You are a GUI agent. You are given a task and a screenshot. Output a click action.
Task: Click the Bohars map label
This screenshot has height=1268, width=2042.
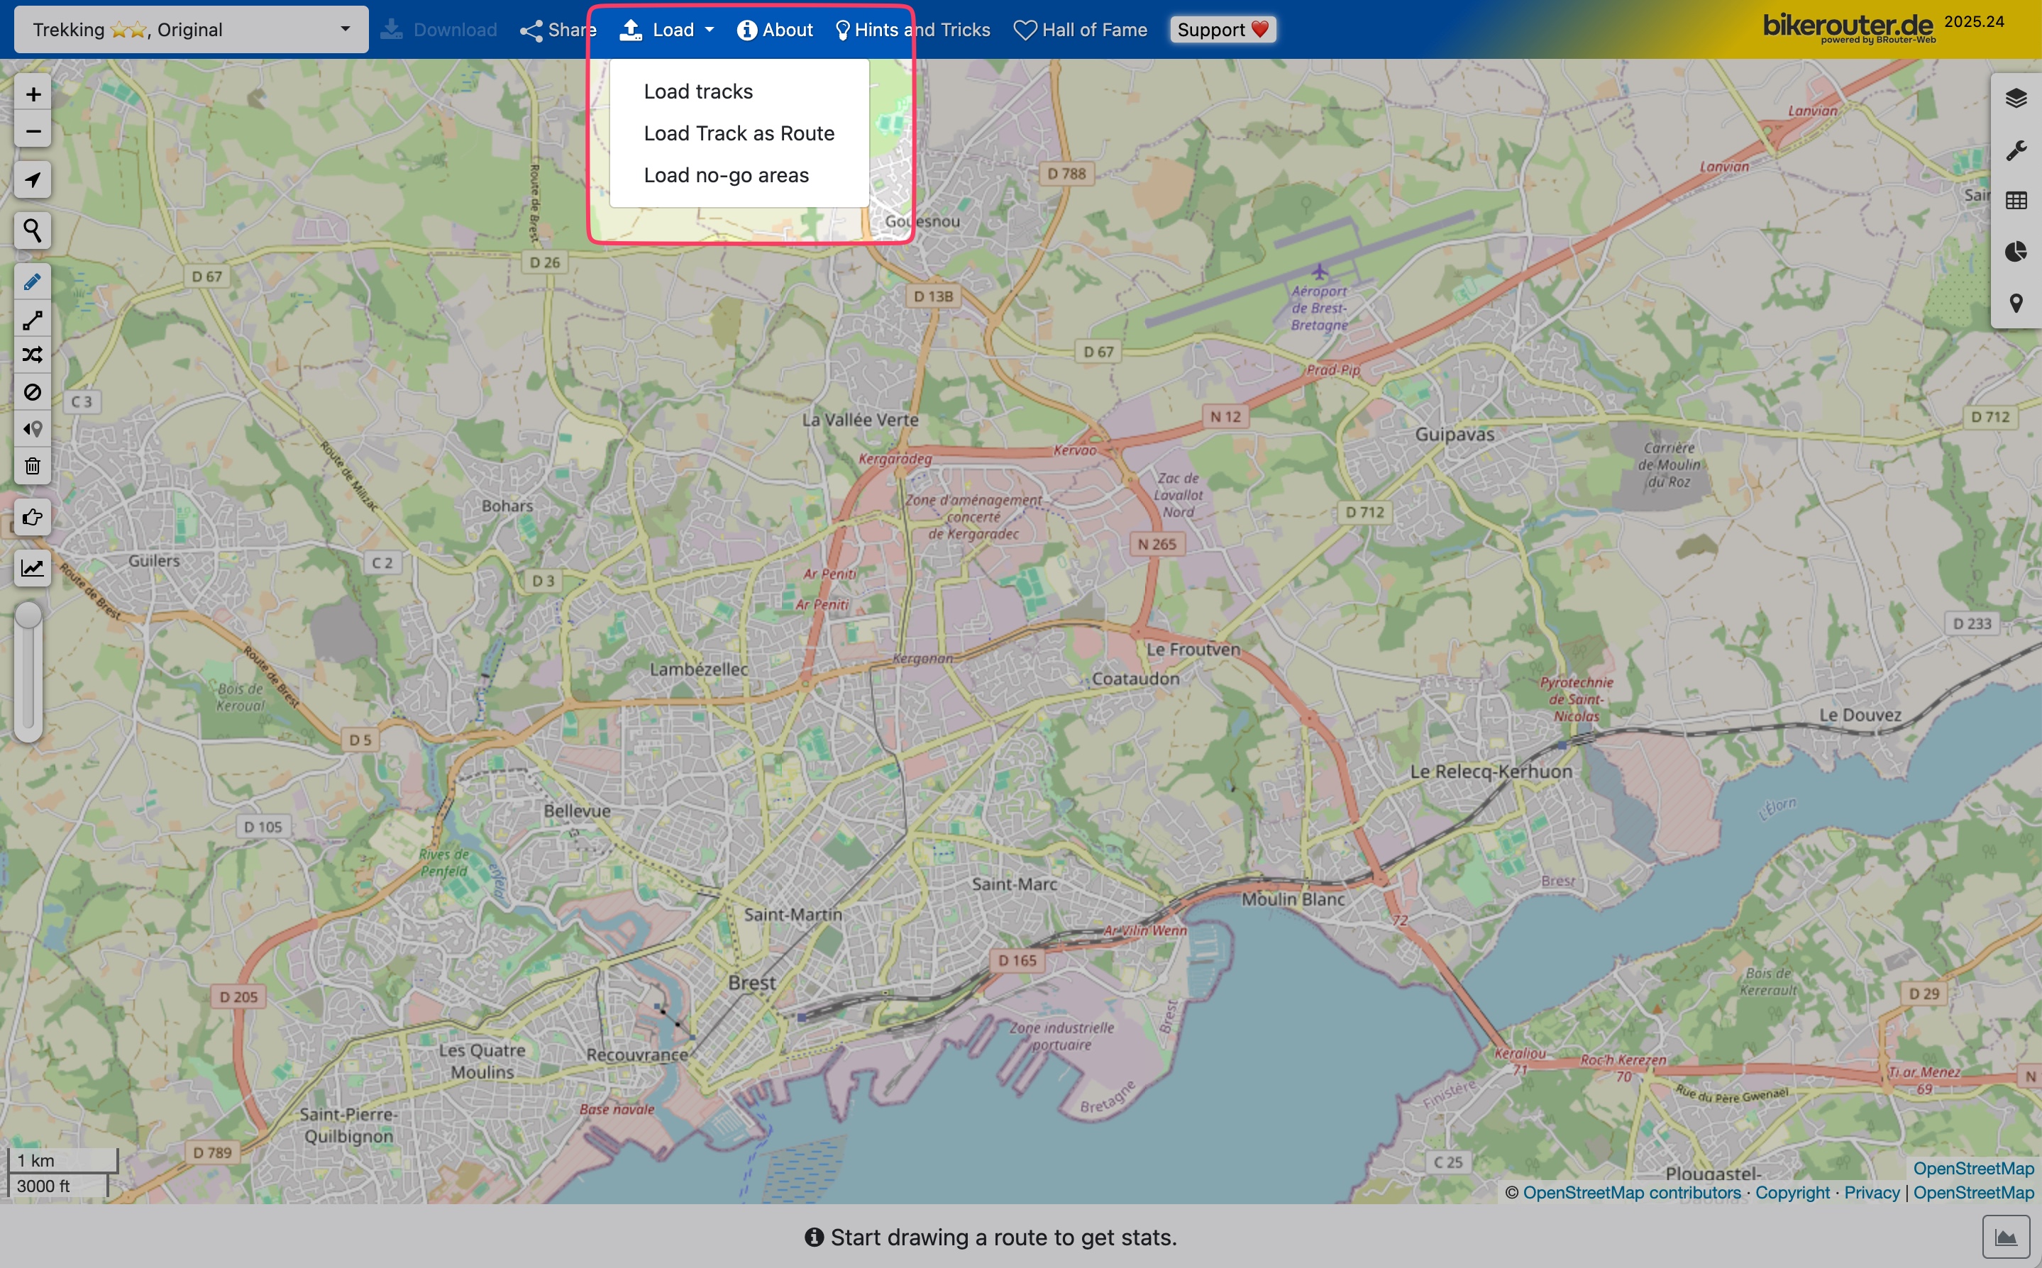pos(507,506)
